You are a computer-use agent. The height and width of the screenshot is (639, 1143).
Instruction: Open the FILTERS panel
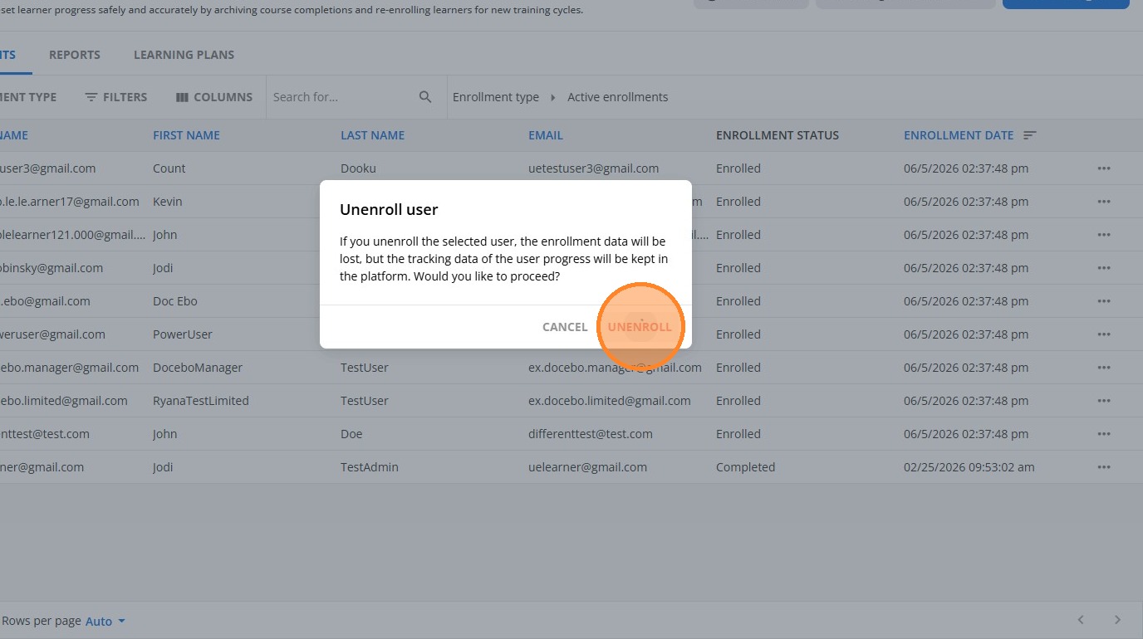pyautogui.click(x=115, y=97)
